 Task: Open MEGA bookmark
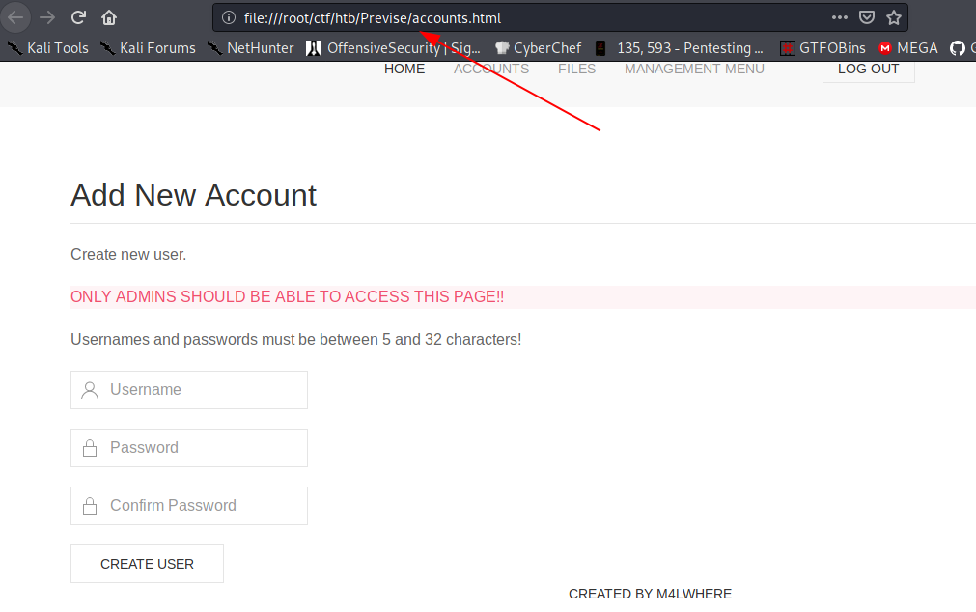click(x=907, y=48)
